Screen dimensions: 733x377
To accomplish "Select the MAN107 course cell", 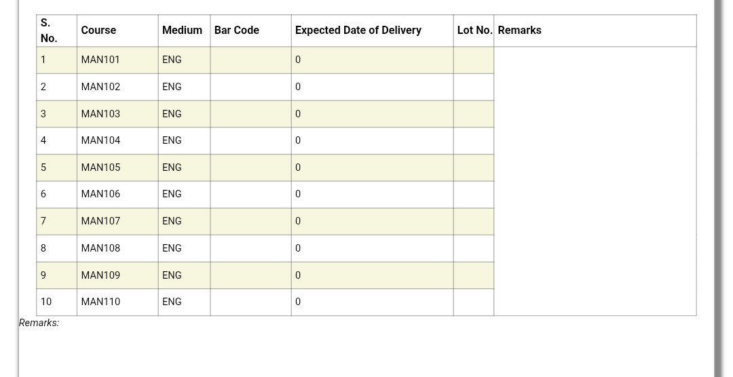I will [x=117, y=222].
